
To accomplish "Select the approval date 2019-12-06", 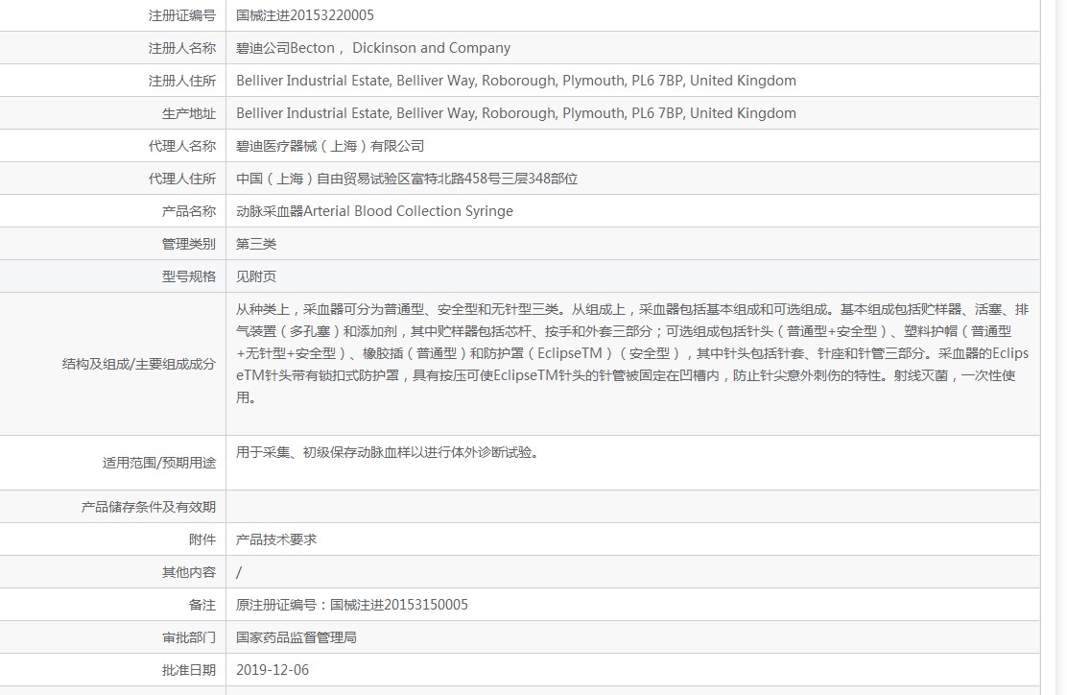I will pos(273,670).
